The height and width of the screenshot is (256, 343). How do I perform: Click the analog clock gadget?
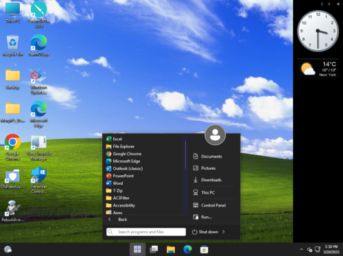pyautogui.click(x=318, y=31)
